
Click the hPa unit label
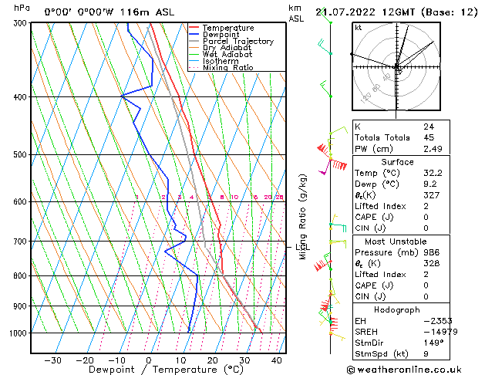pyautogui.click(x=22, y=8)
